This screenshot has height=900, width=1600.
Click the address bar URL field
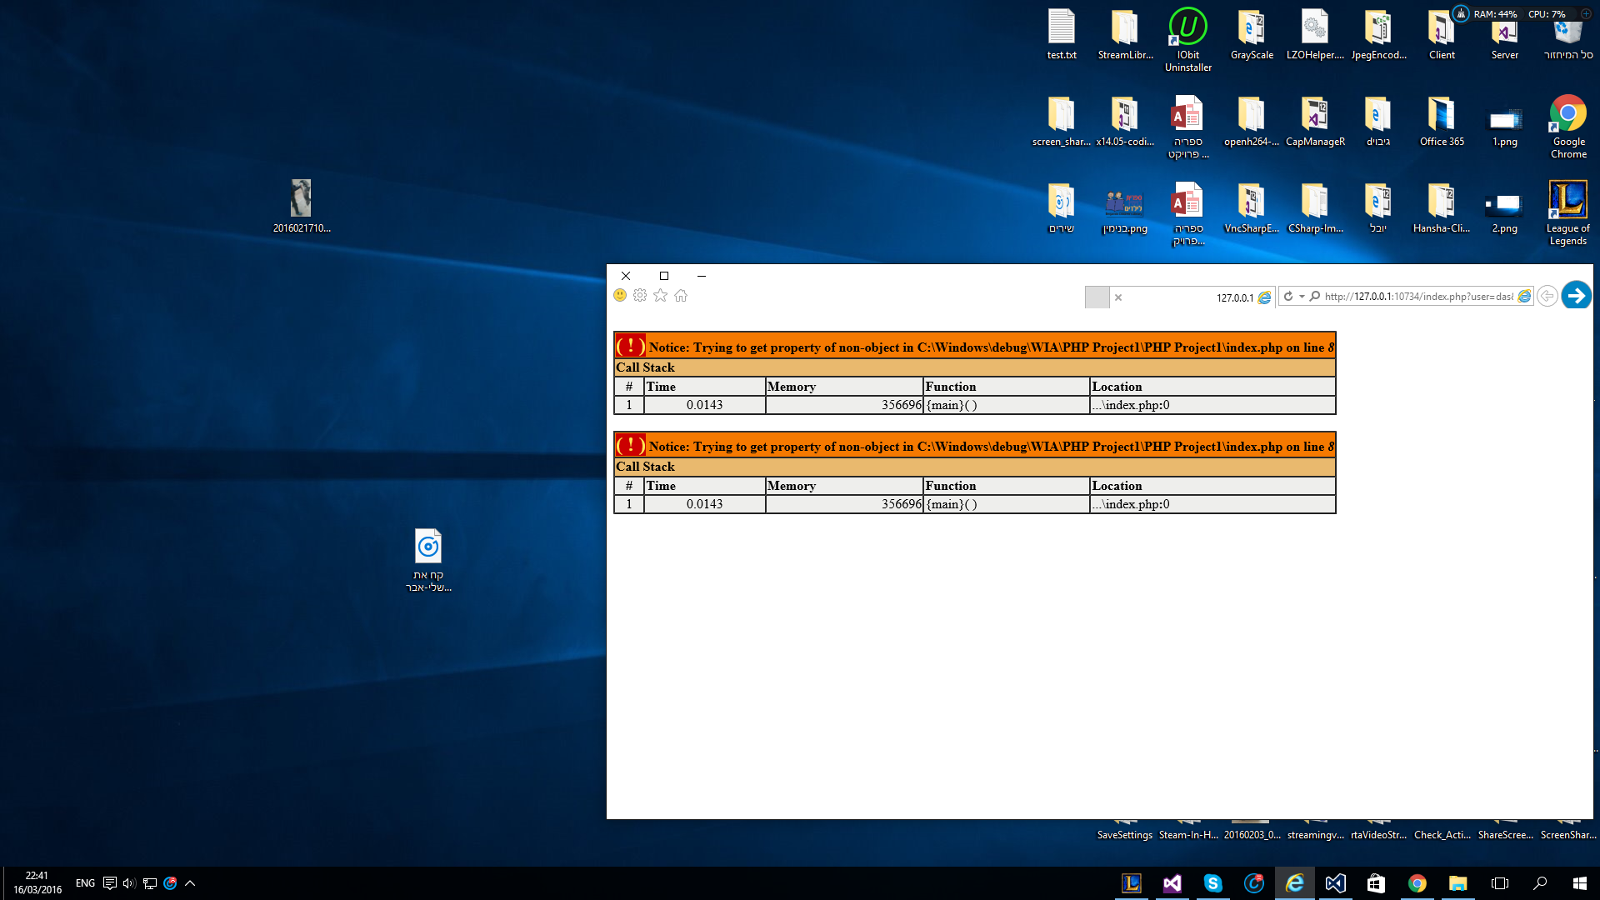(1418, 297)
